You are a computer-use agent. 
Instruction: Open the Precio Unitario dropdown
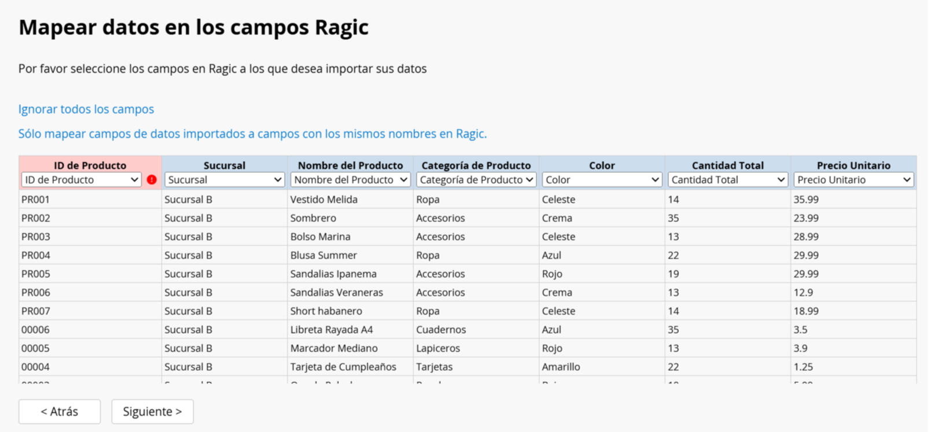[x=853, y=180]
